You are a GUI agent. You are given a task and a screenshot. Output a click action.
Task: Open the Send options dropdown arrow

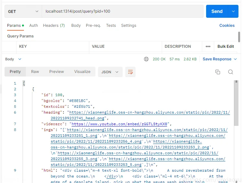233,11
